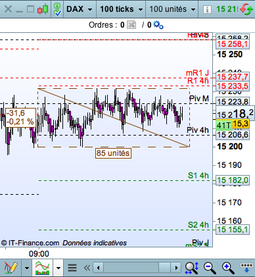The height and width of the screenshot is (277, 255).
Task: Click the scrollbar right arrow
Action: 176,268
